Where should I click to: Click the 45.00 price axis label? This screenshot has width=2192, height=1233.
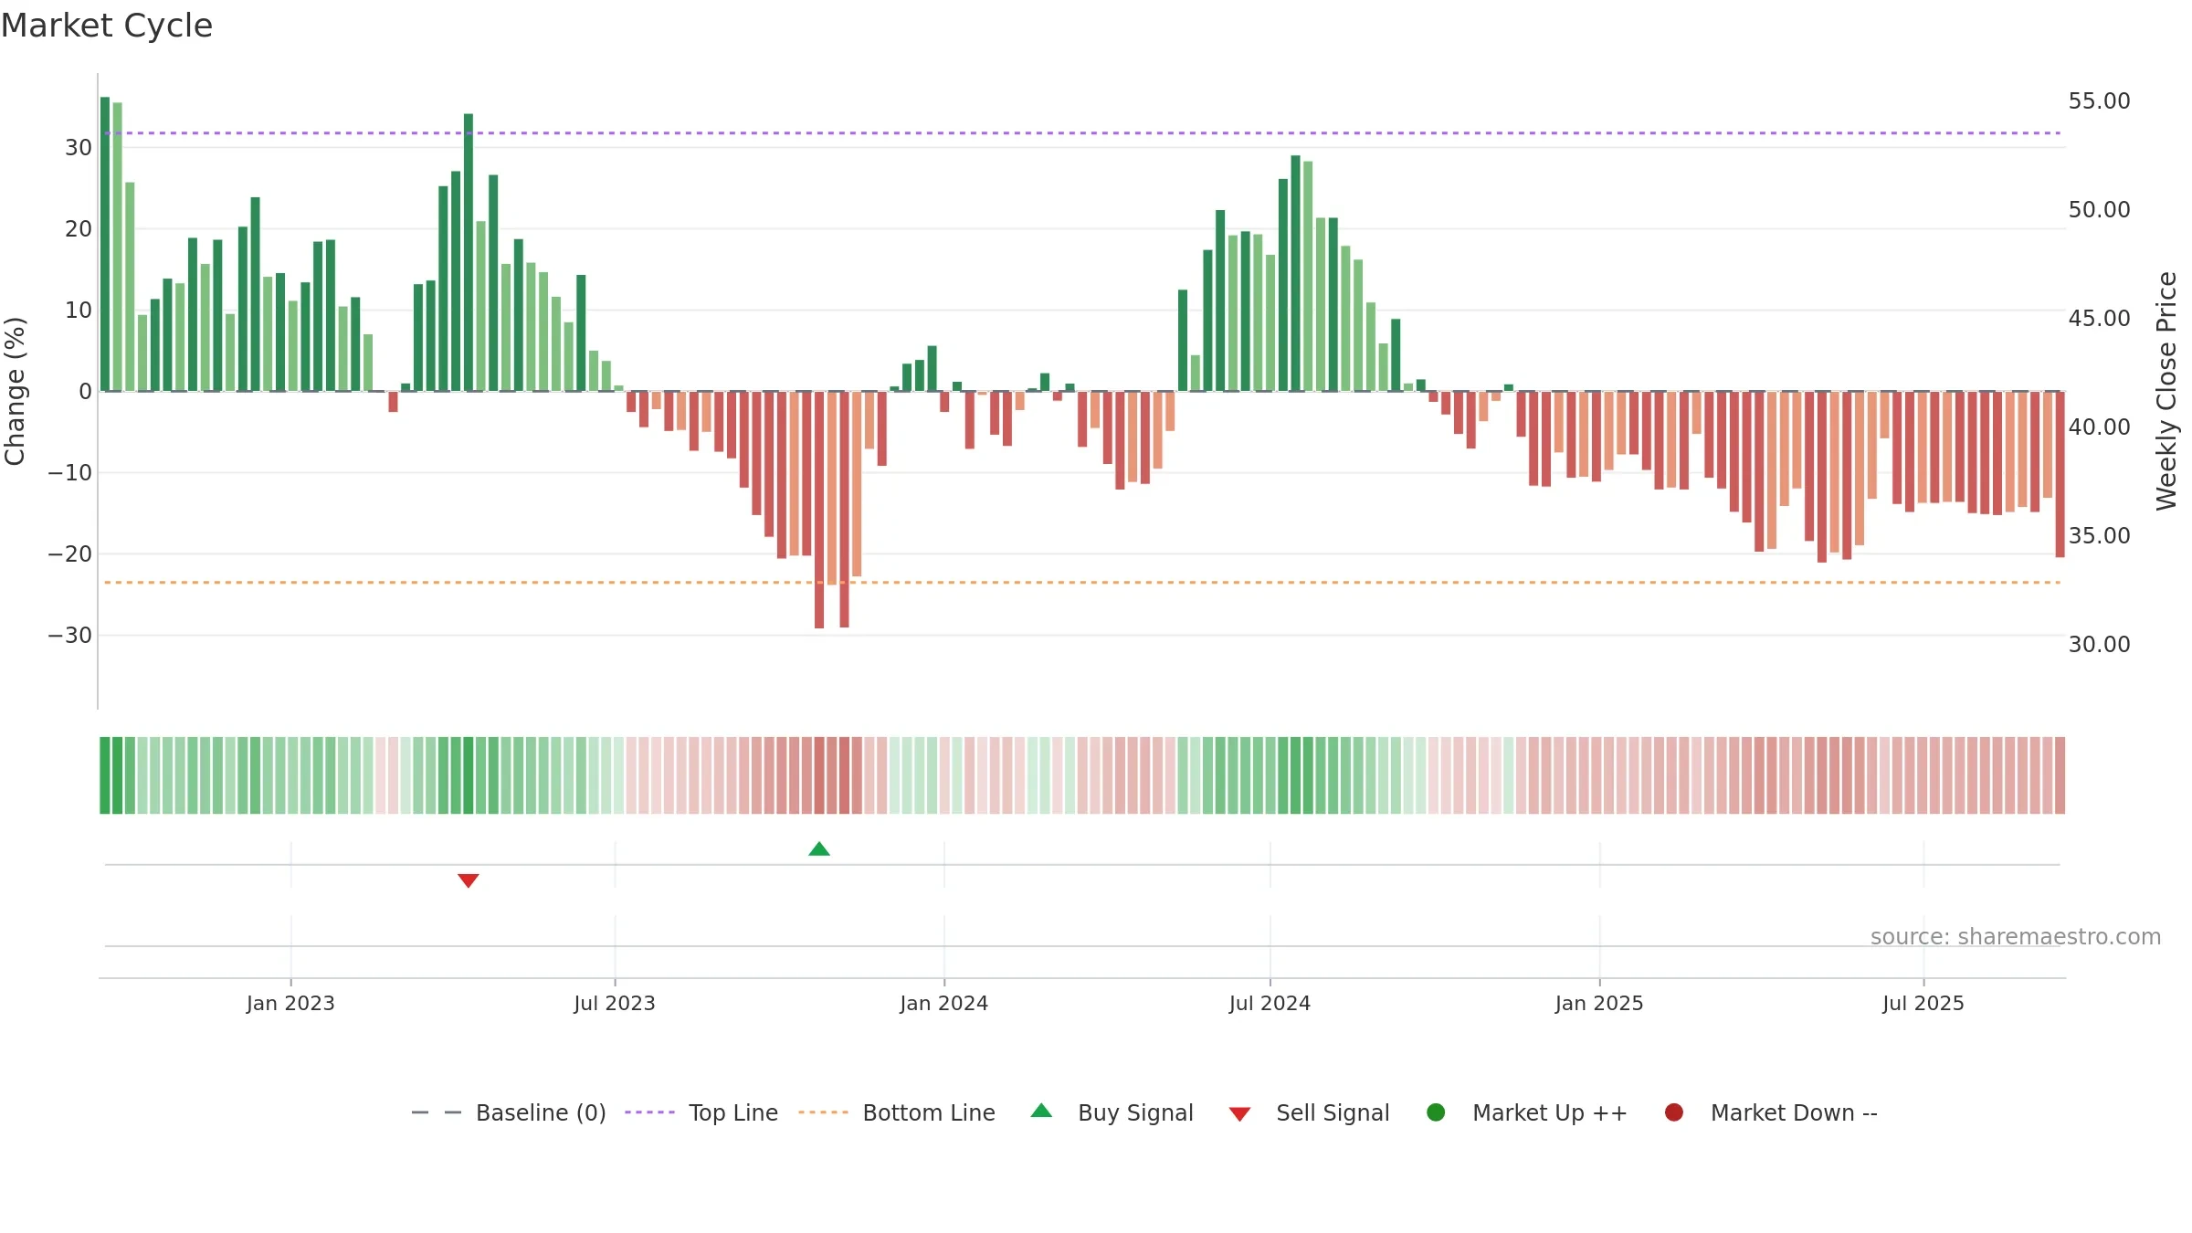[x=2099, y=318]
